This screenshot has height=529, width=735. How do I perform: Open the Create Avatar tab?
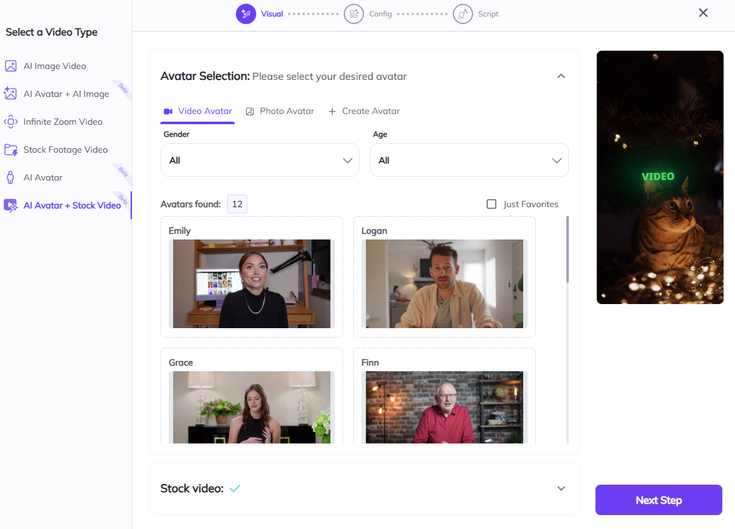pos(364,112)
